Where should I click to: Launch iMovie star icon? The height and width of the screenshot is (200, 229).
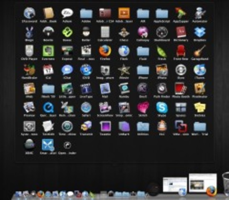coord(124,70)
